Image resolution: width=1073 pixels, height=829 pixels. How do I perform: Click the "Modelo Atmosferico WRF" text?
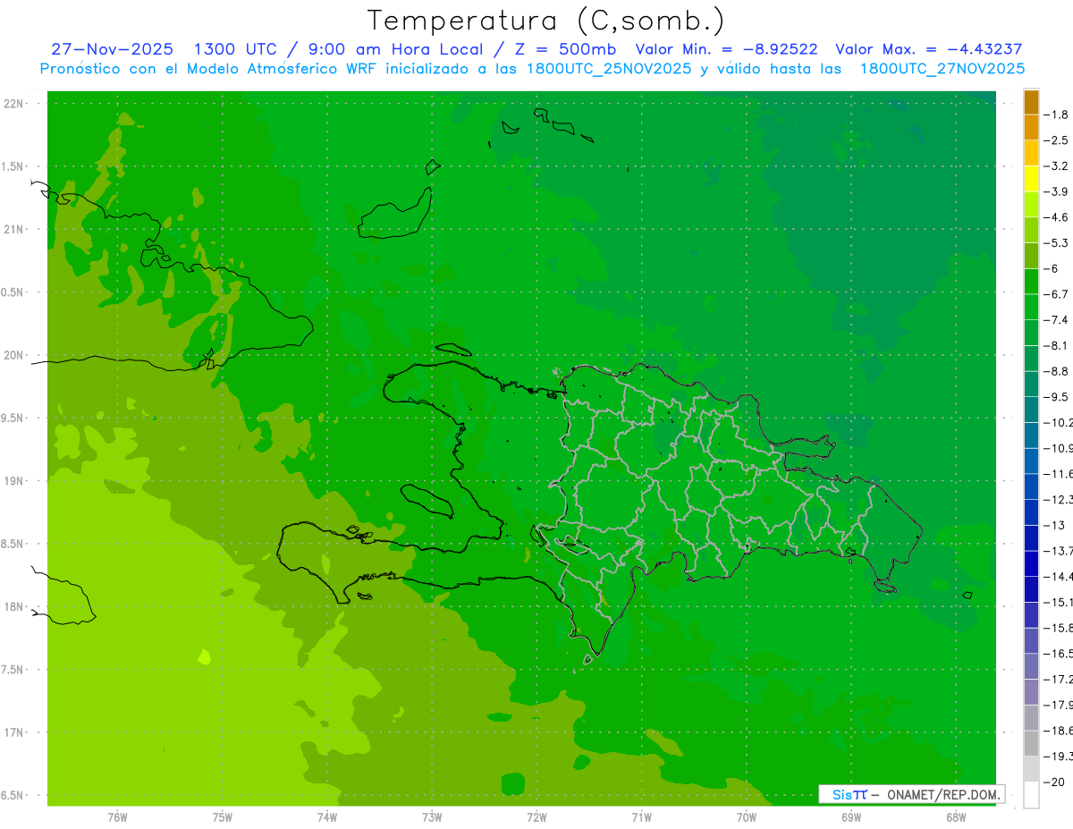[282, 69]
